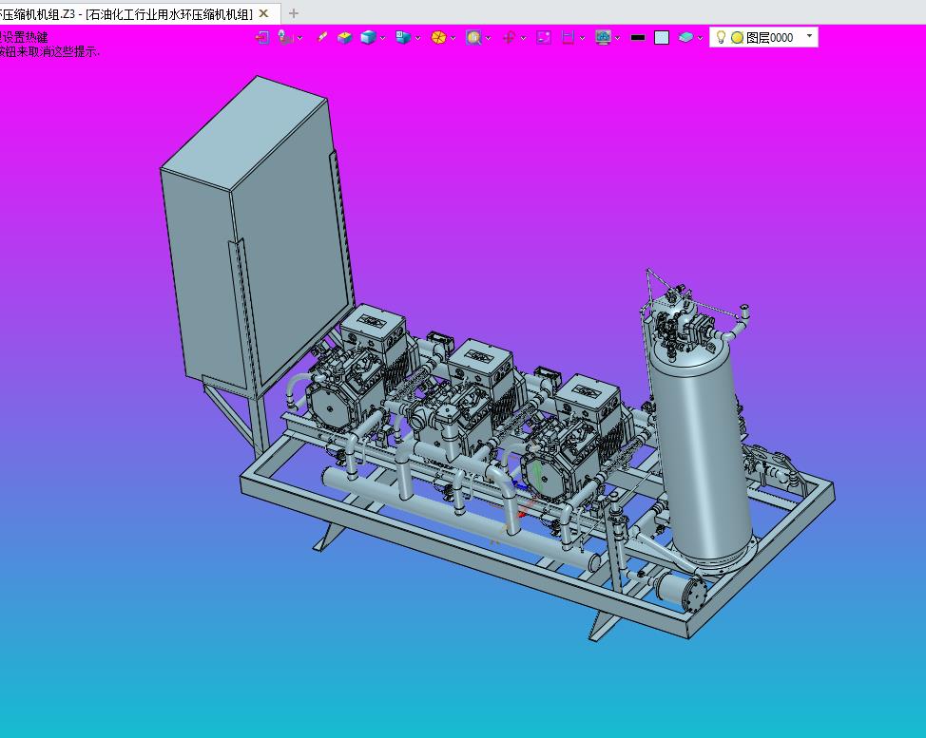Click the blue shaded cube display icon
The height and width of the screenshot is (738, 926).
(x=368, y=37)
